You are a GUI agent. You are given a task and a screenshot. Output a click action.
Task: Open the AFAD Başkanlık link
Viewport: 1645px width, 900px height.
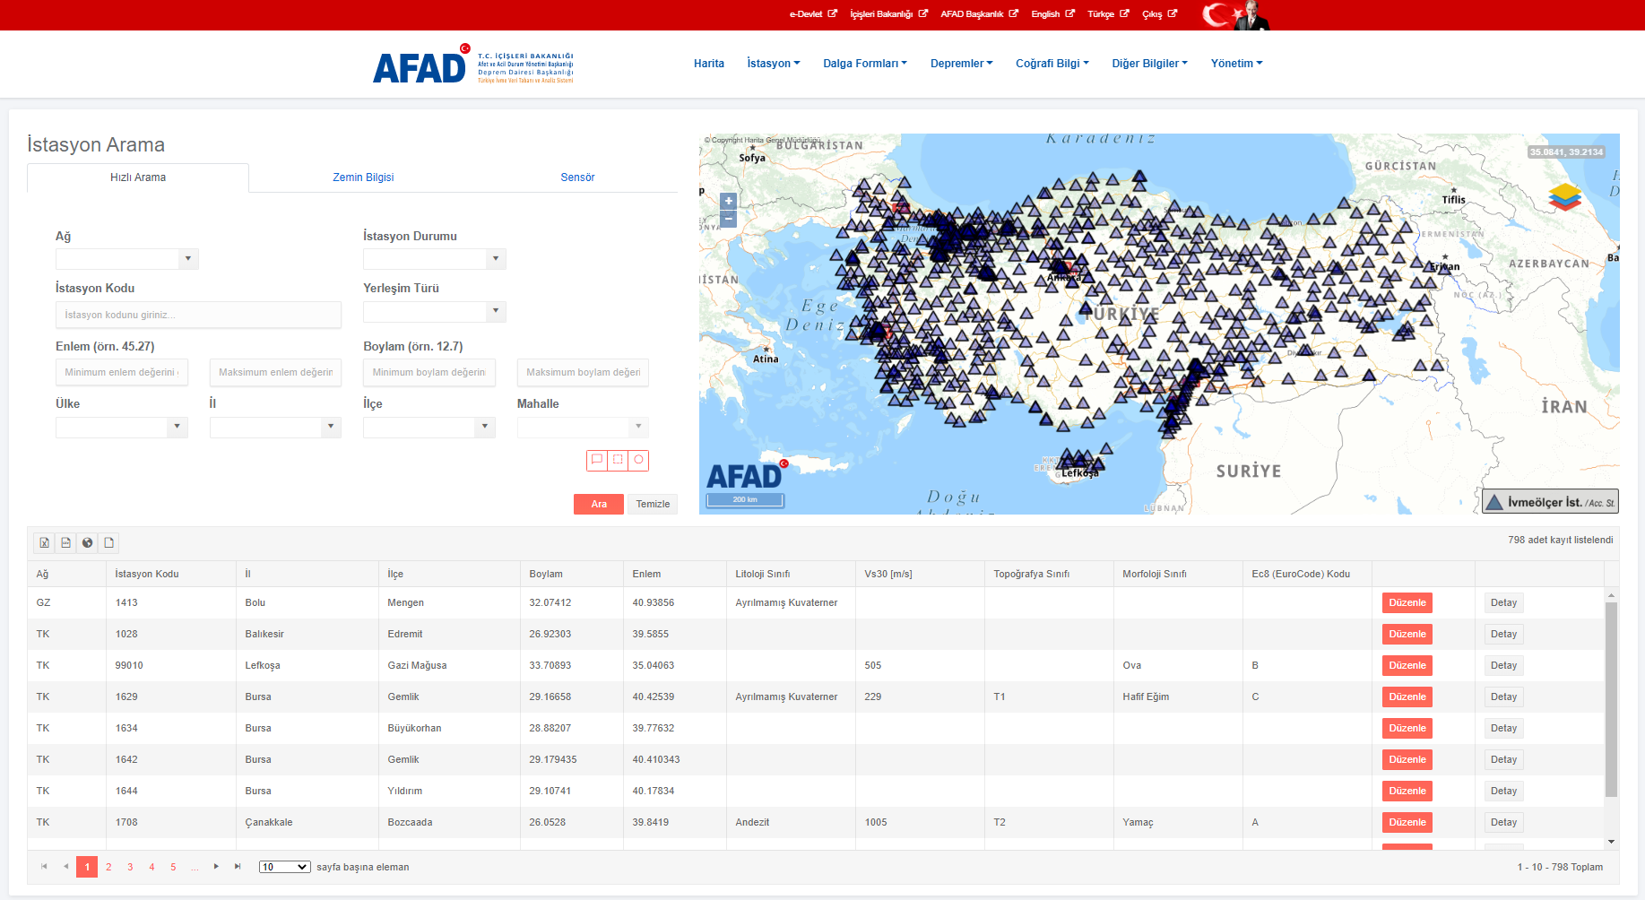(979, 14)
